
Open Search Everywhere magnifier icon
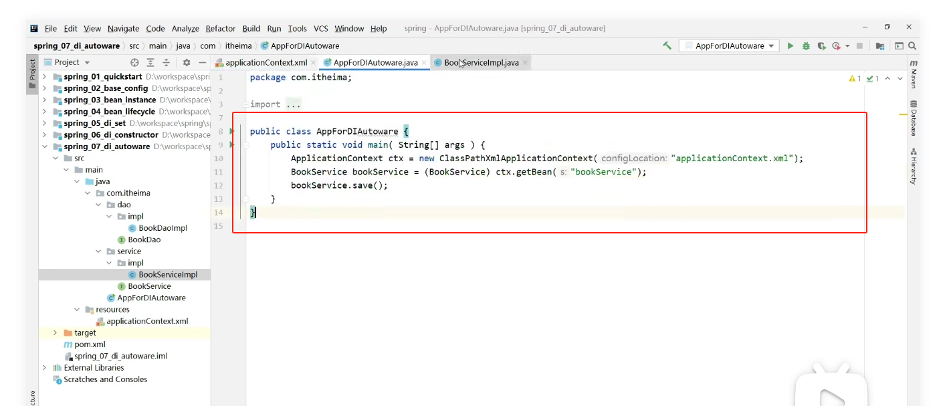point(912,46)
